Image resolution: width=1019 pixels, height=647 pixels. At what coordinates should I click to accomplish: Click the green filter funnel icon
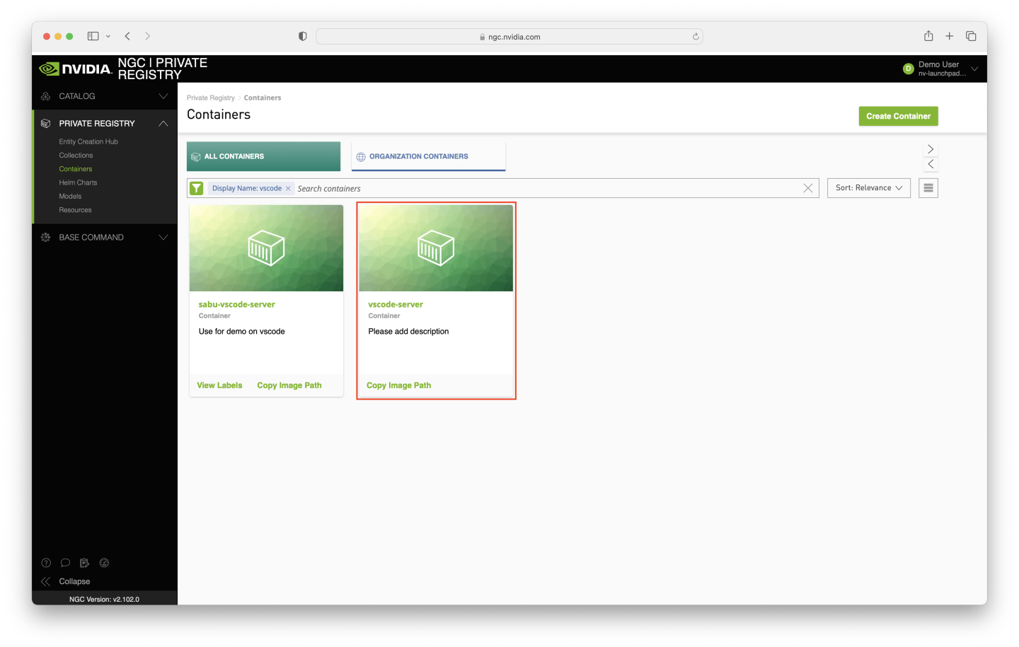pyautogui.click(x=197, y=188)
